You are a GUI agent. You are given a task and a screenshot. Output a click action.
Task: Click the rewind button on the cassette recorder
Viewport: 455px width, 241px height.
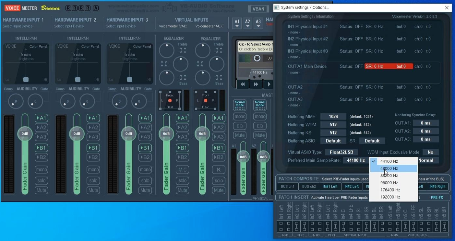(243, 84)
